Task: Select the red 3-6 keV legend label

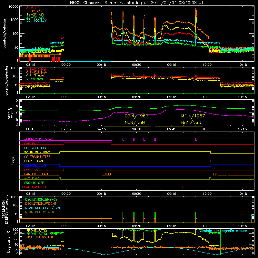Action: (x=34, y=8)
